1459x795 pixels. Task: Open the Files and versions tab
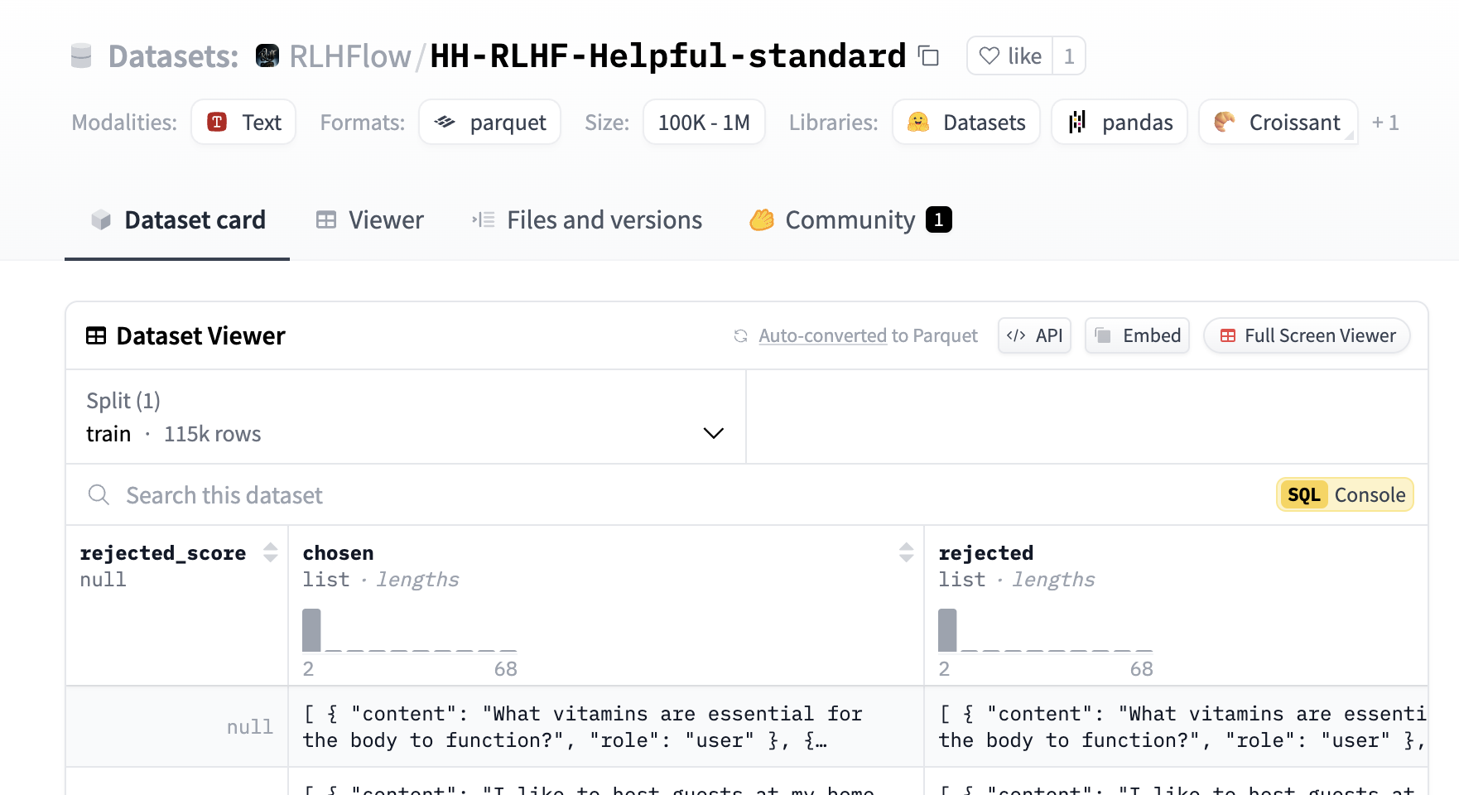pyautogui.click(x=586, y=219)
